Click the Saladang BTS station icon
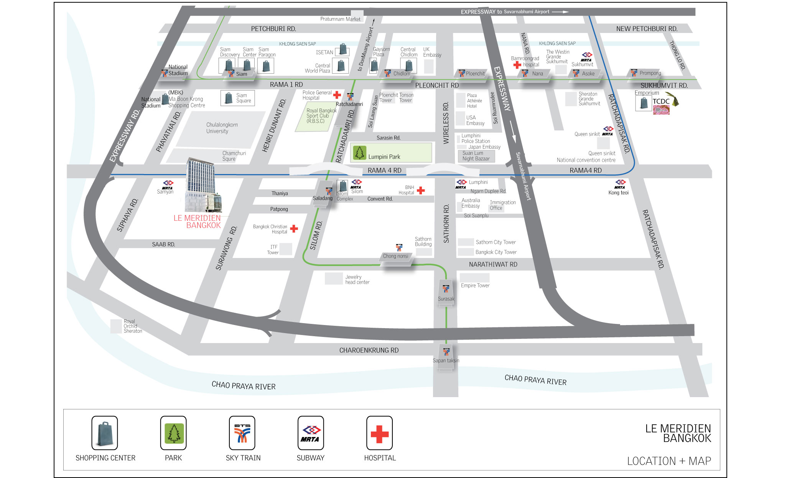797x478 pixels. pos(329,191)
